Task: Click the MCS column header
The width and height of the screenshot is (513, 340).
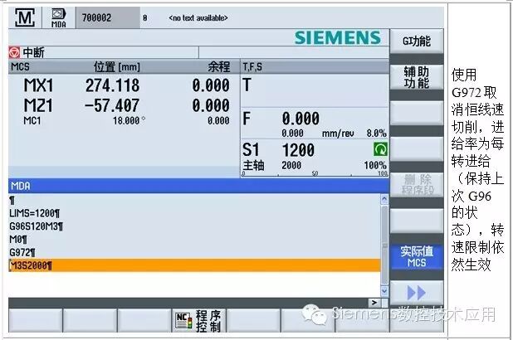Action: tap(20, 67)
